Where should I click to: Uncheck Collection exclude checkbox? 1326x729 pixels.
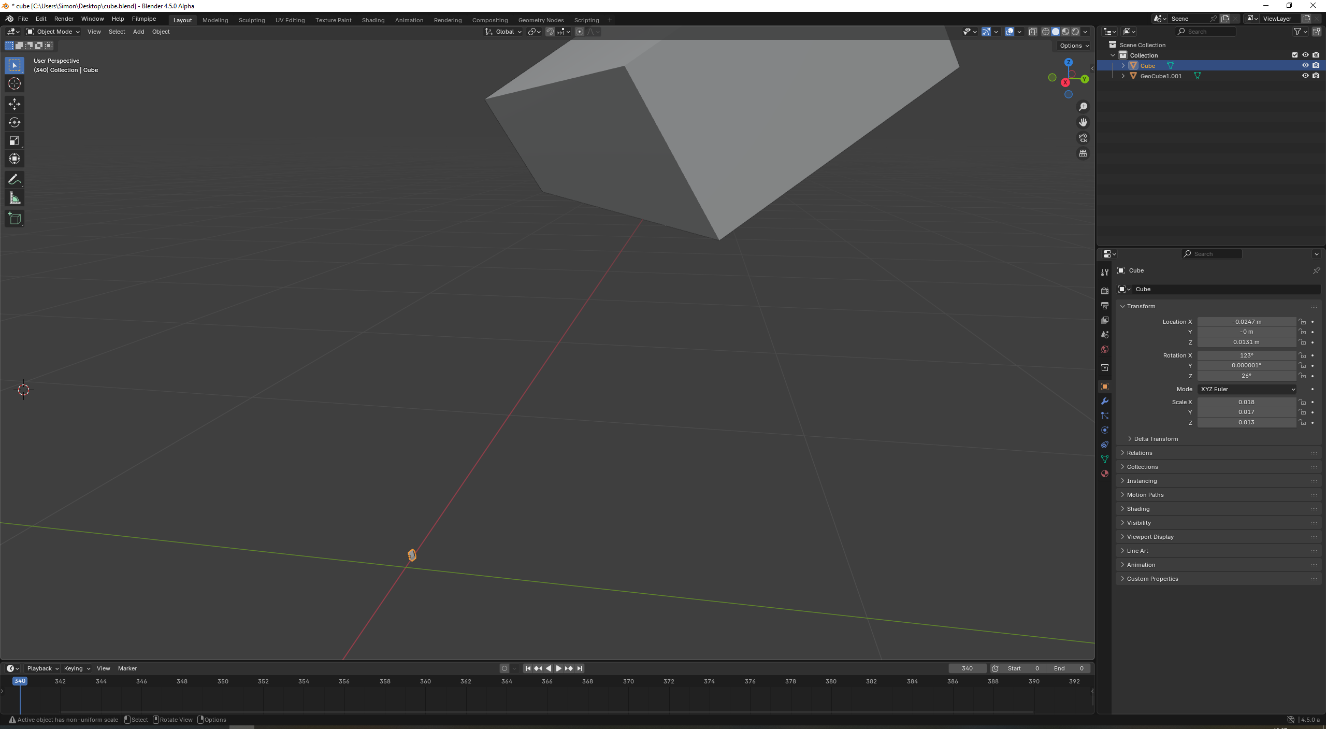(1295, 55)
